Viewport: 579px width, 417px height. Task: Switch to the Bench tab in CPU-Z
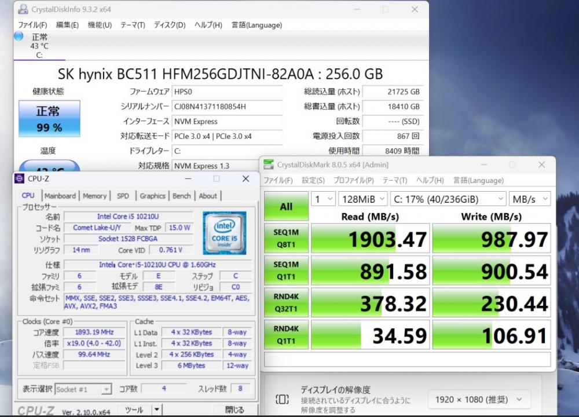pyautogui.click(x=182, y=196)
